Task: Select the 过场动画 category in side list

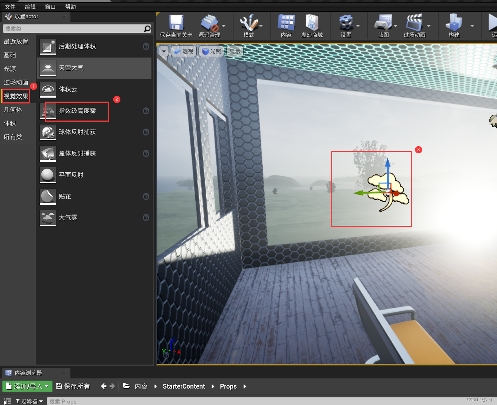Action: [16, 82]
